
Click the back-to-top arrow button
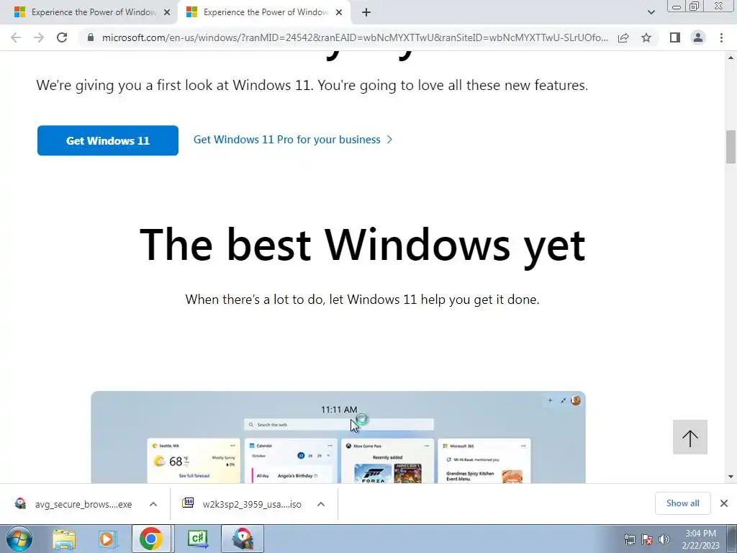(690, 437)
